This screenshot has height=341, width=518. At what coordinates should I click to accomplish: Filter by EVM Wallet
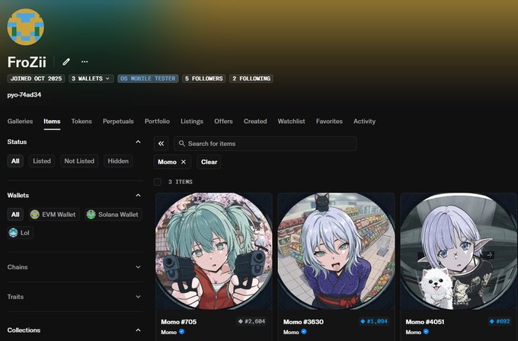[54, 215]
